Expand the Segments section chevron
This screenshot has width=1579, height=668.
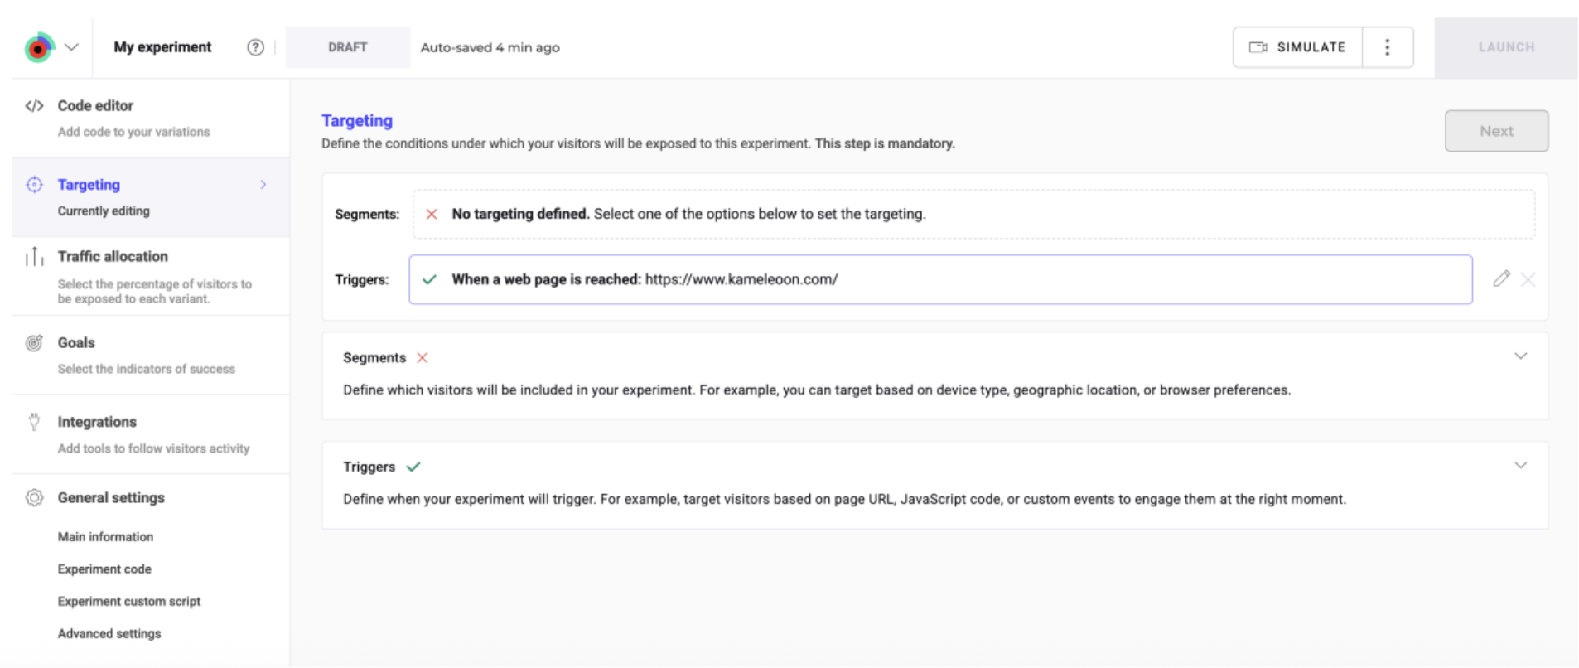tap(1520, 356)
